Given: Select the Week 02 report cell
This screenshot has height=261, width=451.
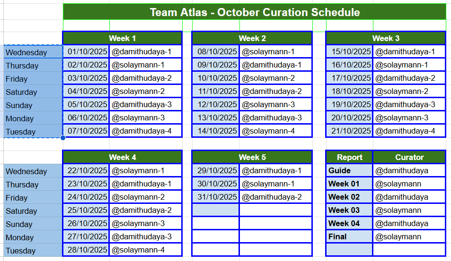Looking at the screenshot, I should 349,197.
